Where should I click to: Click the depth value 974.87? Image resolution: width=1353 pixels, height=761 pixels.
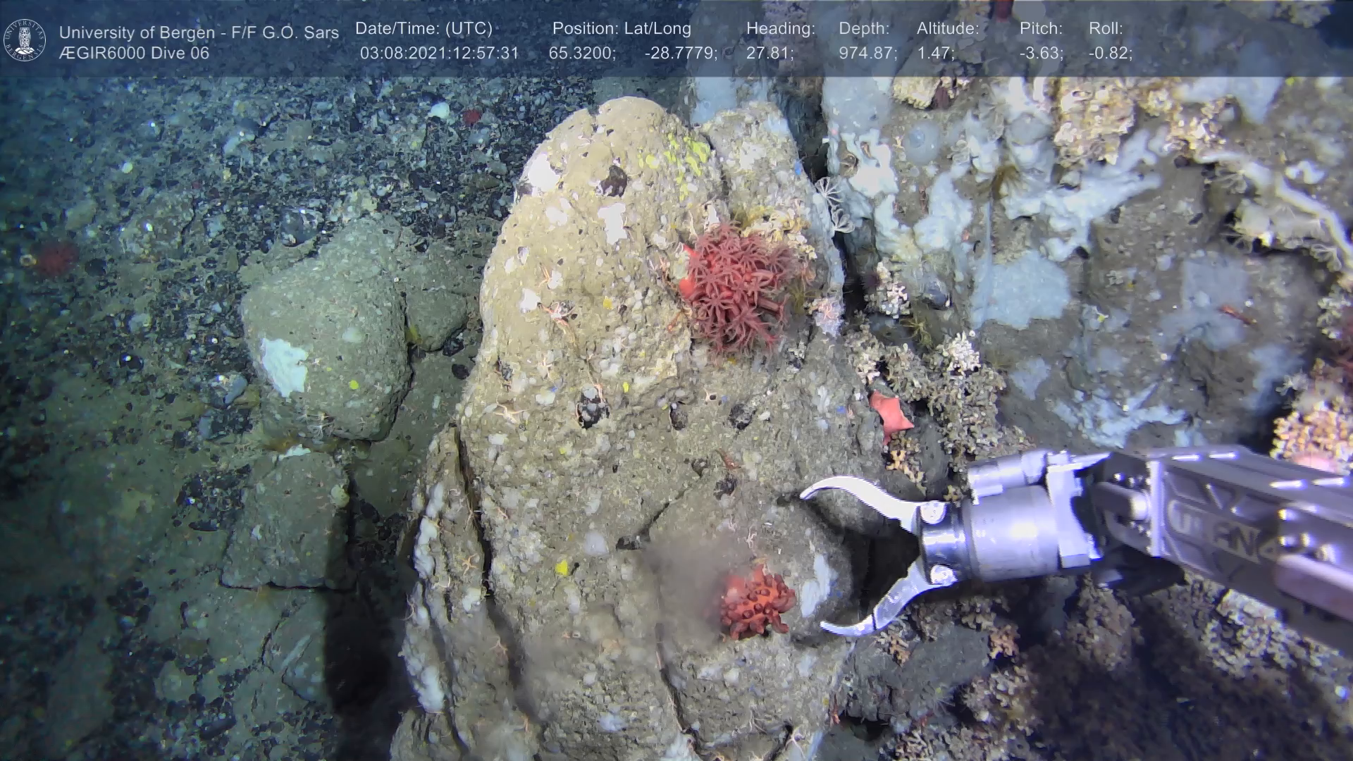click(867, 54)
